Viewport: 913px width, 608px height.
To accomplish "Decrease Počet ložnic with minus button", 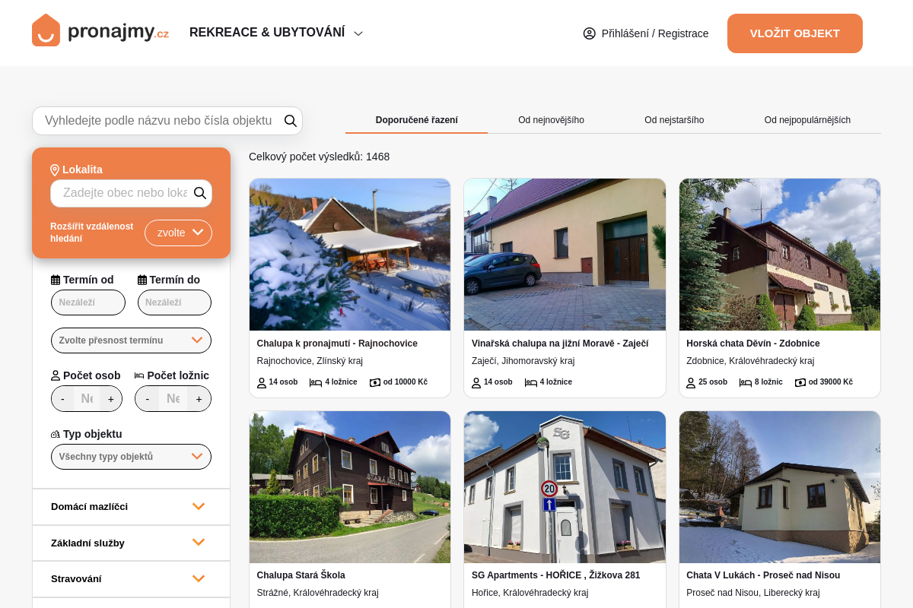I will coord(148,399).
